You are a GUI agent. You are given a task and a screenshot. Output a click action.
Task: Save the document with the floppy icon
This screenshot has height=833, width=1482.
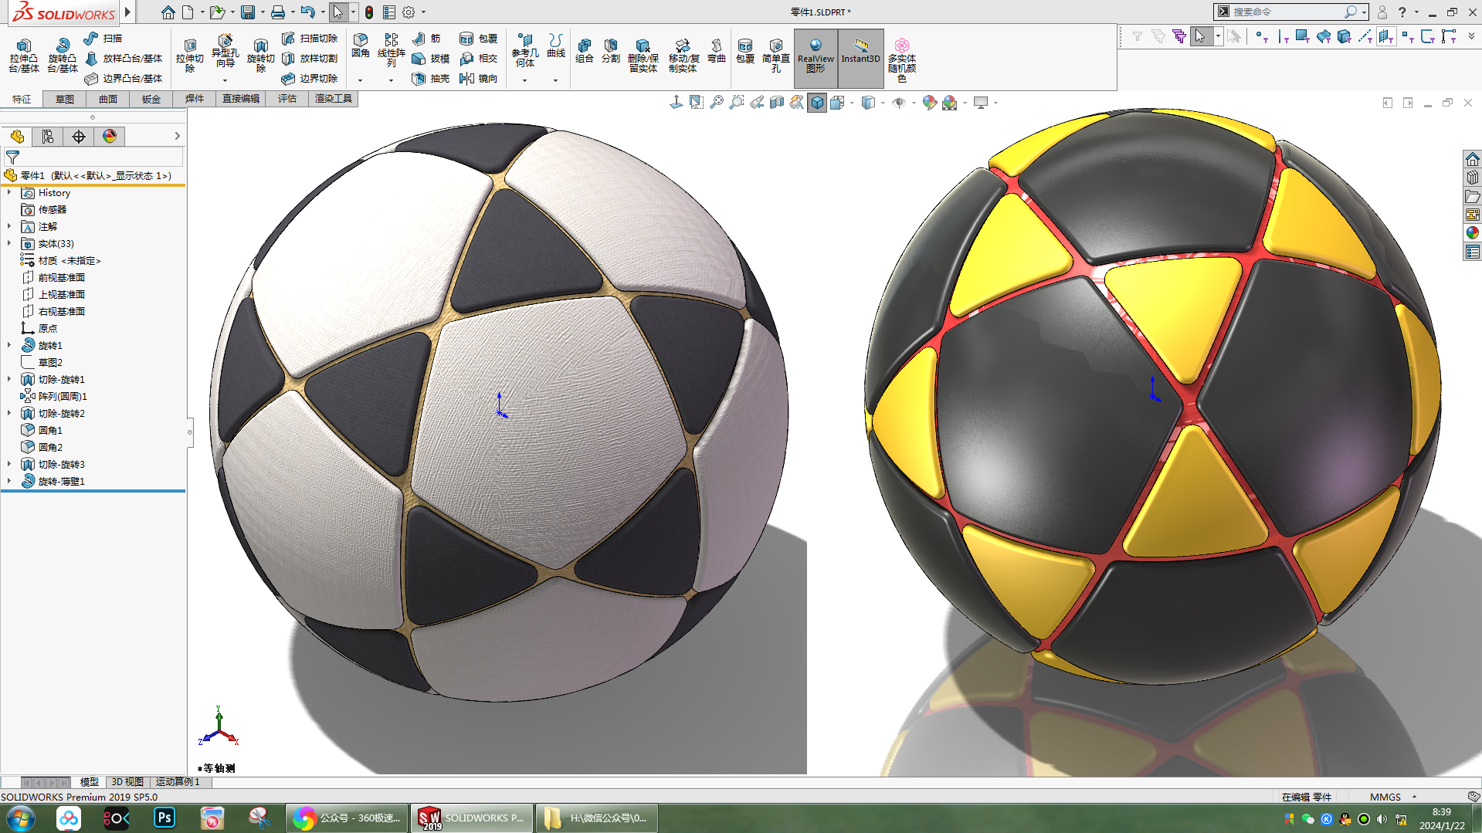click(248, 12)
